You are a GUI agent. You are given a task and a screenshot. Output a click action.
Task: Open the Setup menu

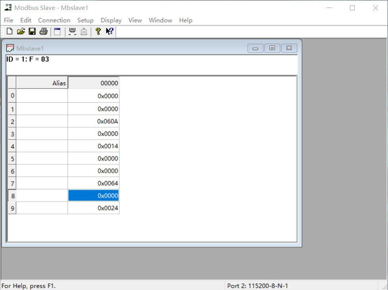click(x=85, y=20)
